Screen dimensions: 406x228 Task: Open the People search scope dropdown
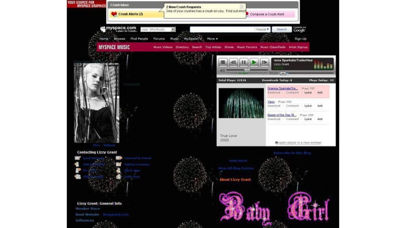click(x=262, y=29)
